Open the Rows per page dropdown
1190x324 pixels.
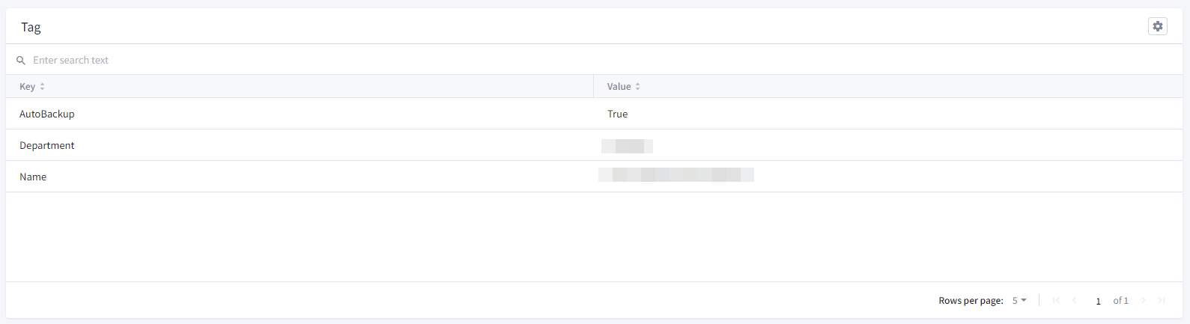tap(1019, 300)
